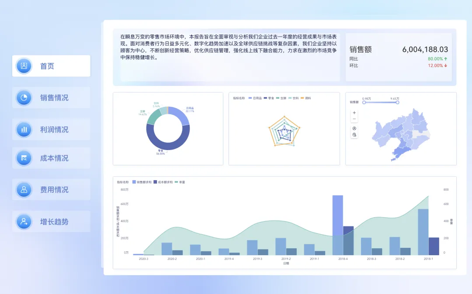Image resolution: width=472 pixels, height=294 pixels.
Task: Toggle the 零食 radar legend item
Action: [269, 98]
